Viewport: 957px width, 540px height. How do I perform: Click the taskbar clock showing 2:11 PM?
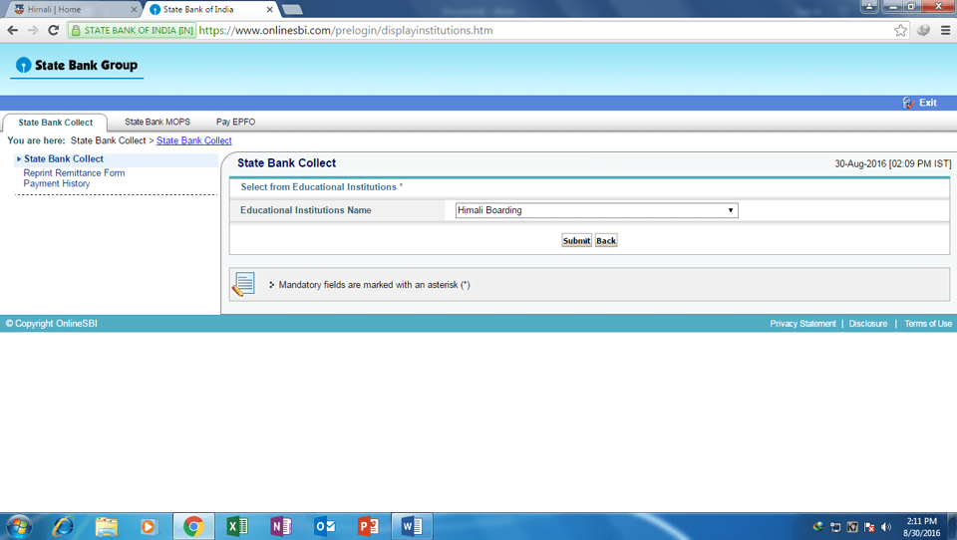pyautogui.click(x=921, y=527)
